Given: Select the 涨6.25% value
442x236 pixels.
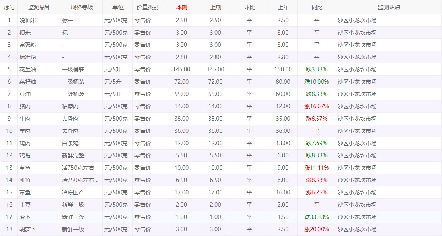Looking at the screenshot, I should click(317, 192).
